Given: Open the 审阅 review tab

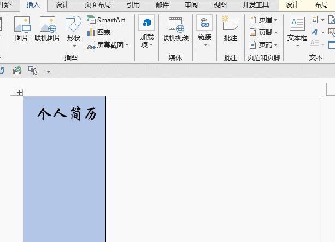Looking at the screenshot, I should coord(191,5).
